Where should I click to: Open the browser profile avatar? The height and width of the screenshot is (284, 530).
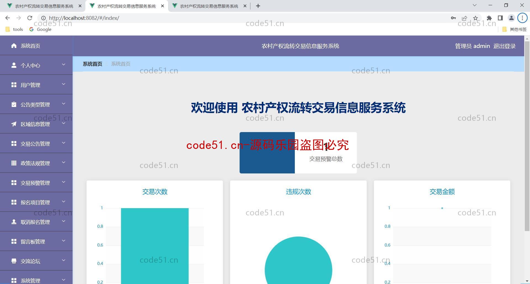[x=511, y=18]
